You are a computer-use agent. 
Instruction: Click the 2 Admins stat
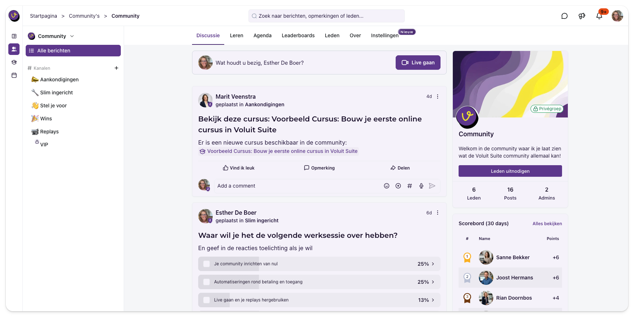(546, 193)
